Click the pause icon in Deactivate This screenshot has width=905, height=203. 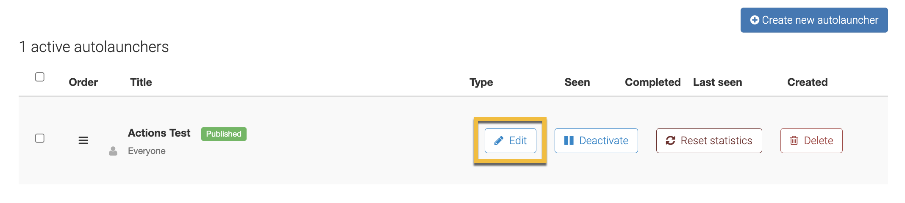[569, 141]
